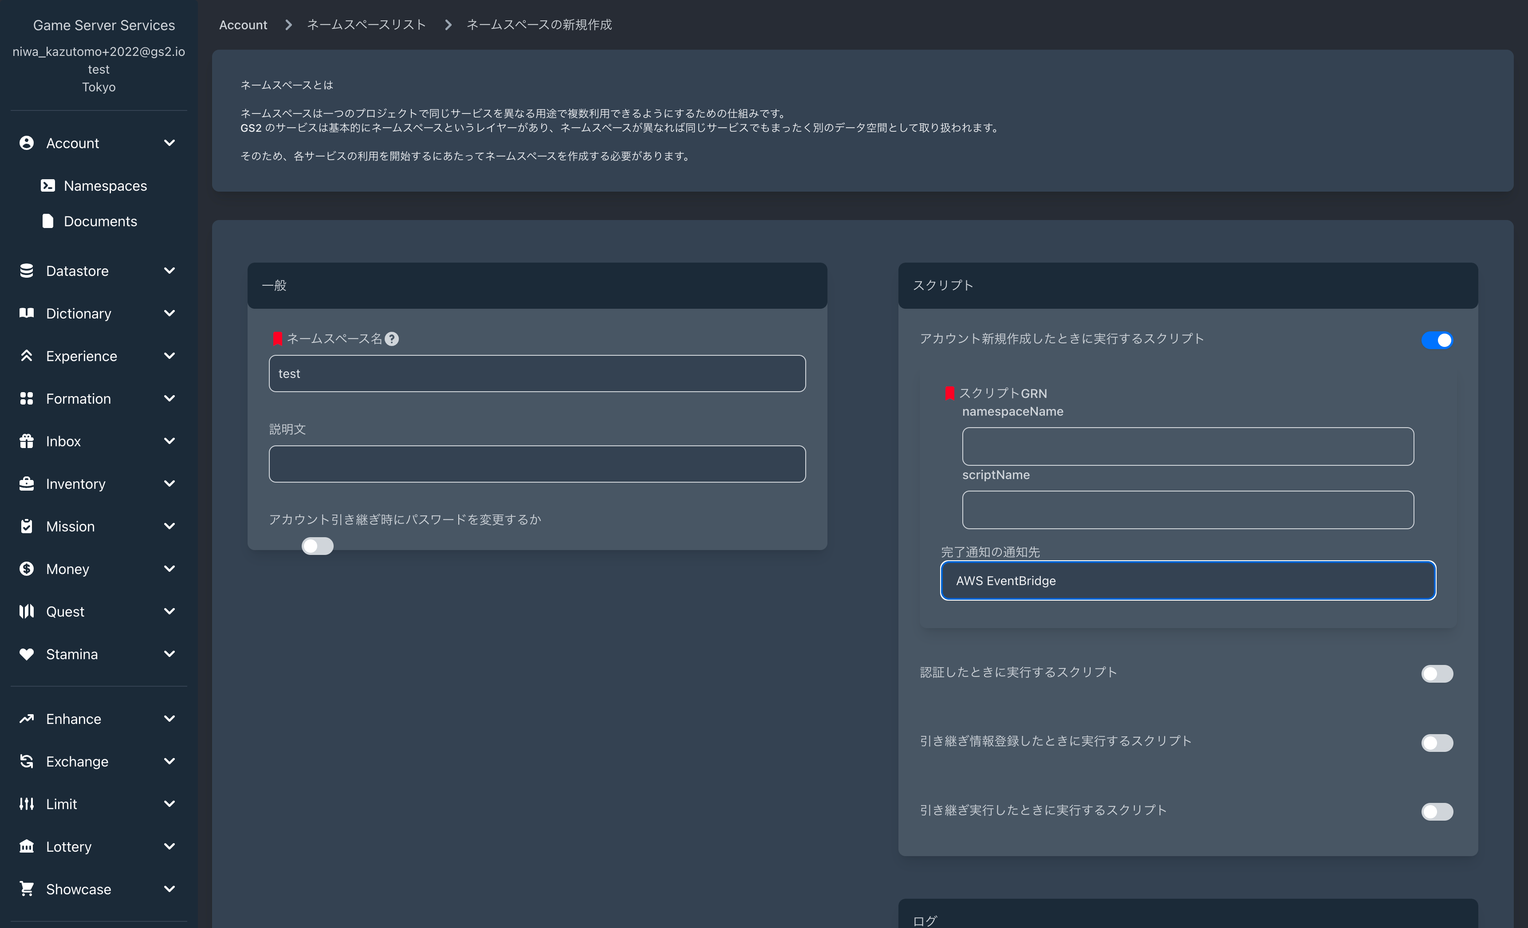Click the Tokyo region label
Screen dimensions: 1528x928
(98, 87)
